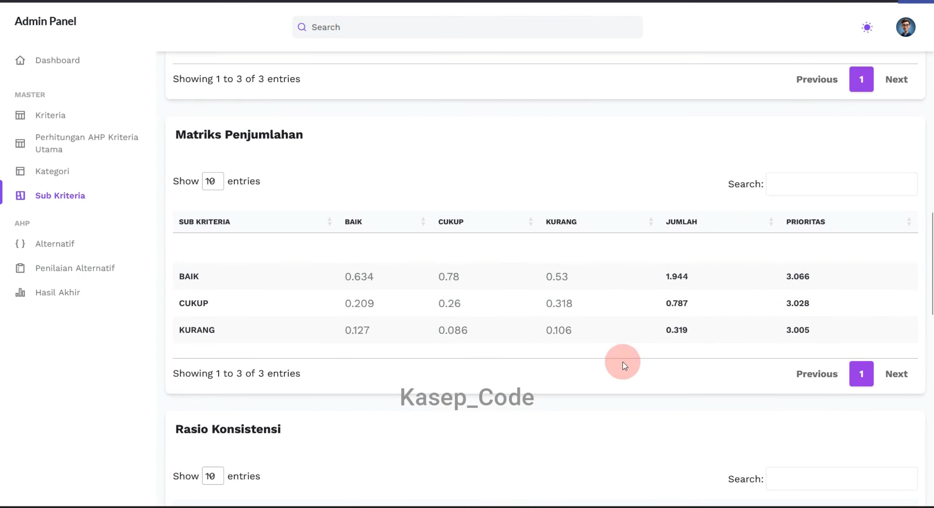
Task: Open the user avatar profile menu
Action: point(906,27)
